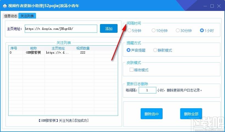The width and height of the screenshot is (225, 132).
Task: Select the 5分钟 interval option
Action: 134,31
